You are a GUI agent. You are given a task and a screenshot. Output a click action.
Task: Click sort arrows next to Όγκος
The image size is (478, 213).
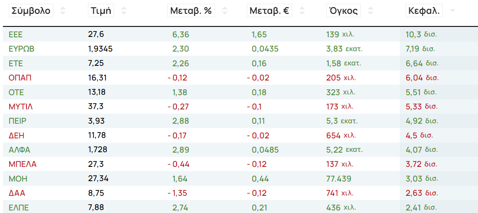[370, 11]
